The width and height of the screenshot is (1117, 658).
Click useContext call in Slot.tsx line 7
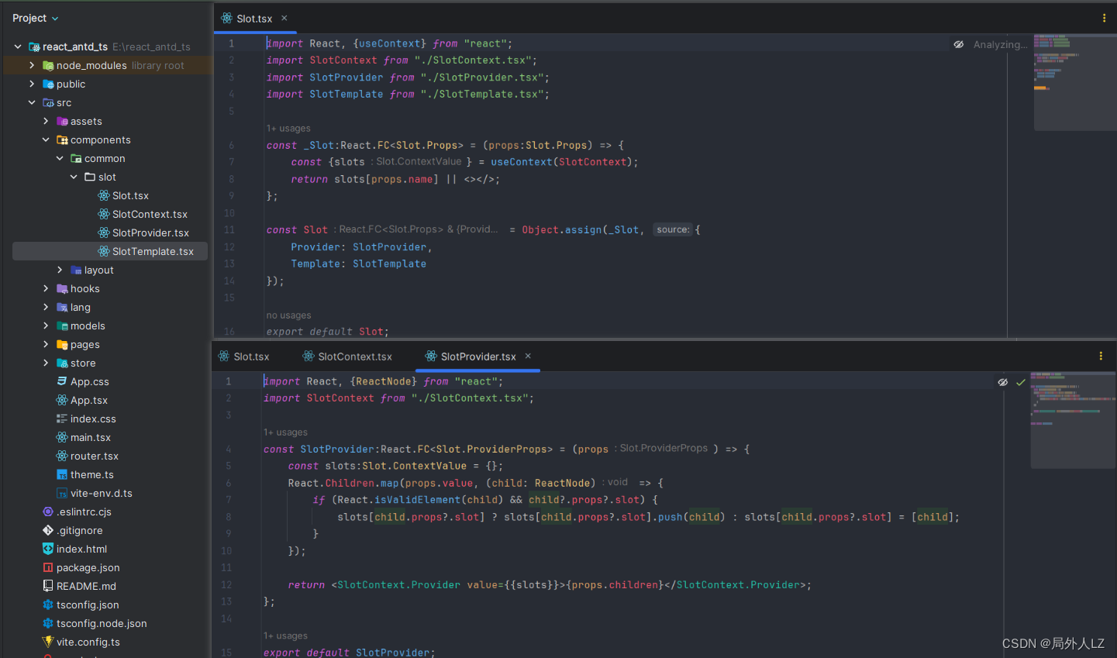(522, 162)
